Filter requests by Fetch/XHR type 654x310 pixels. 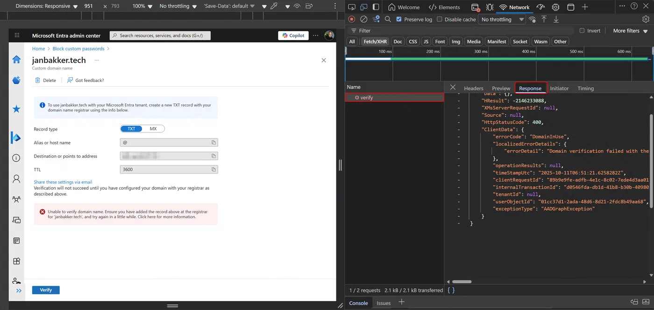click(375, 41)
